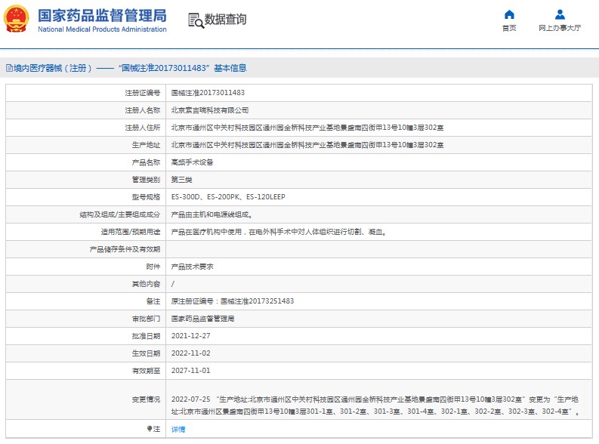Screen dimensions: 599x444
Task: Click the bulb icon beside 注
Action: pos(150,429)
